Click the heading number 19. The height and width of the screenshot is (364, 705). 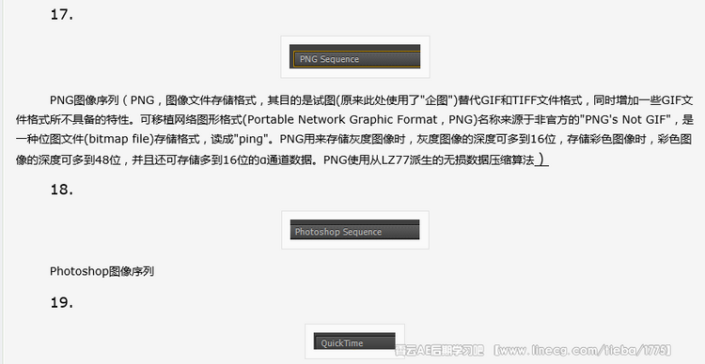62,302
